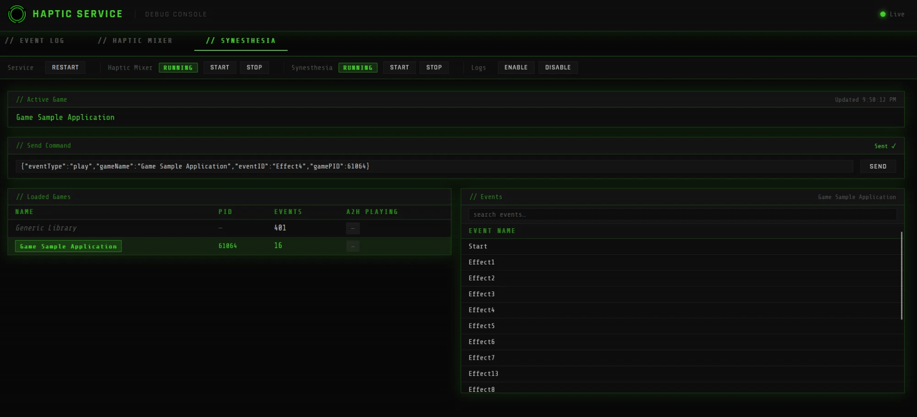Click the Sent ✓ status indicator
Image resolution: width=917 pixels, height=417 pixels.
click(885, 146)
